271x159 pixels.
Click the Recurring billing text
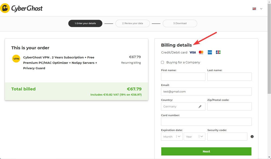pyautogui.click(x=131, y=63)
